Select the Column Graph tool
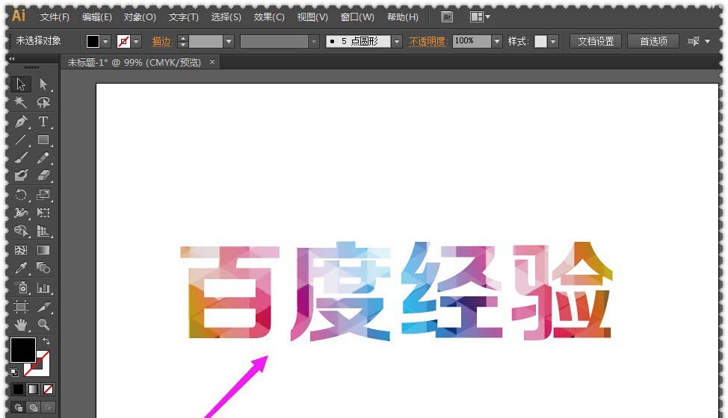This screenshot has width=728, height=418. click(43, 288)
